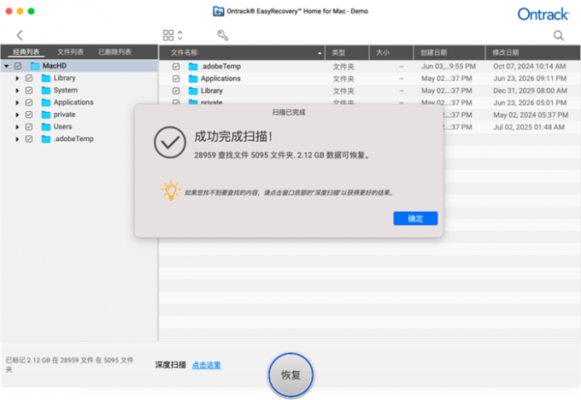Image resolution: width=581 pixels, height=400 pixels.
Task: Click the 确定 button in the dialog
Action: 415,218
